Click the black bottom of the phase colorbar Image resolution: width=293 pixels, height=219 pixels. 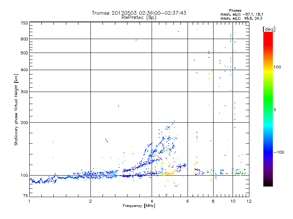coord(268,184)
